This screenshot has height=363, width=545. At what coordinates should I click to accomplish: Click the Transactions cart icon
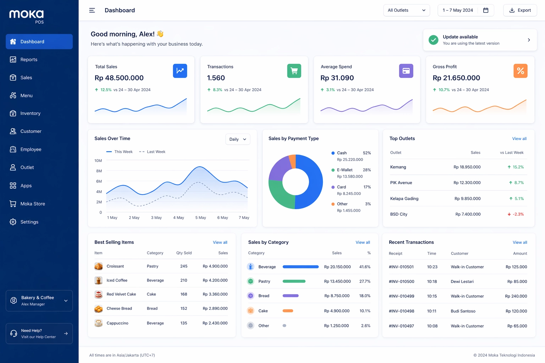294,71
